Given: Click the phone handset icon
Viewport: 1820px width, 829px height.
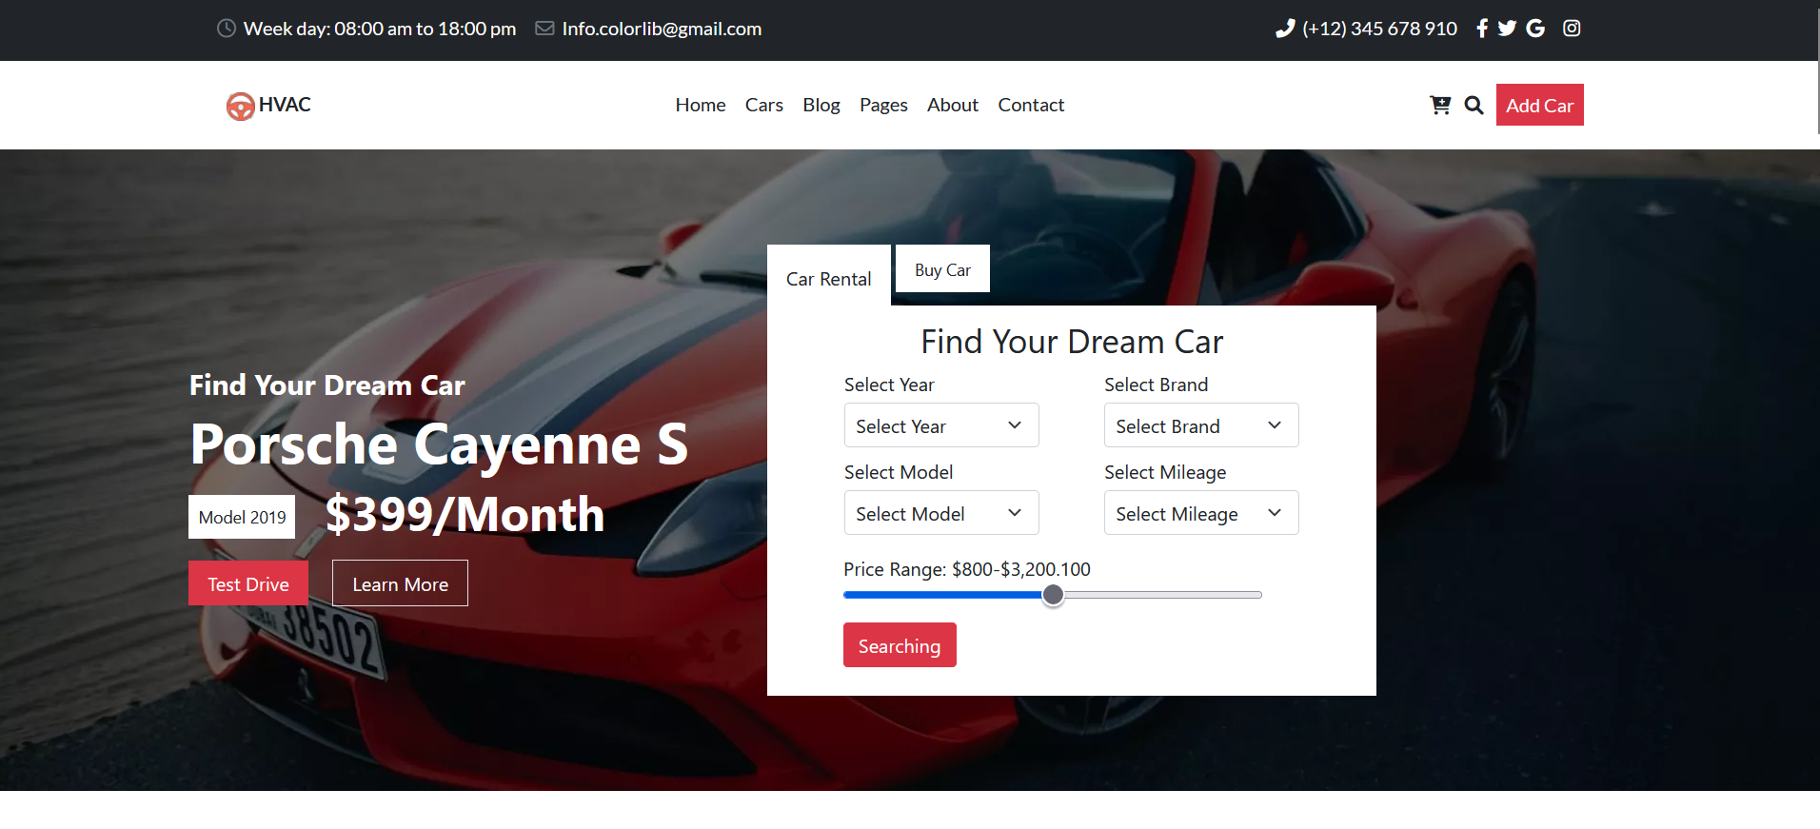Looking at the screenshot, I should pos(1285,29).
